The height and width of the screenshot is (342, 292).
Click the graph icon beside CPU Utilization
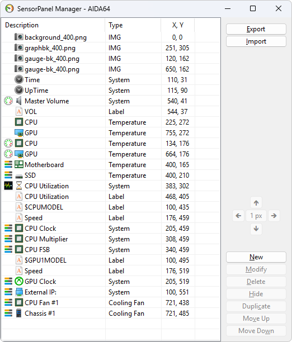point(8,186)
